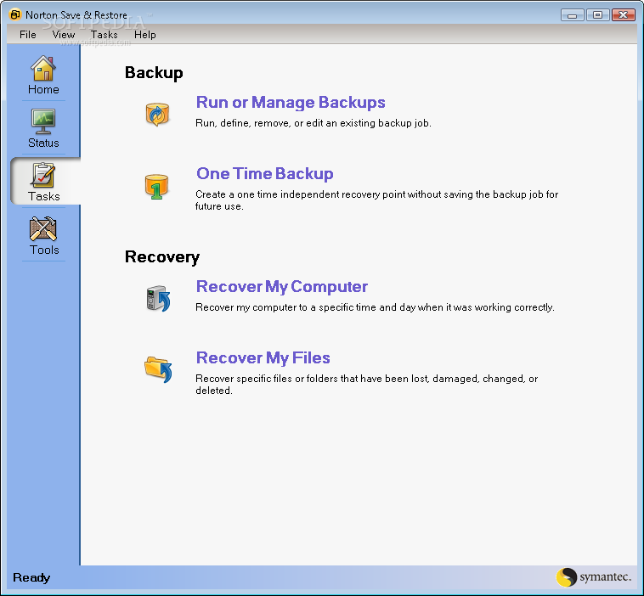This screenshot has width=644, height=596.
Task: Click the Symantec logo
Action: [594, 577]
